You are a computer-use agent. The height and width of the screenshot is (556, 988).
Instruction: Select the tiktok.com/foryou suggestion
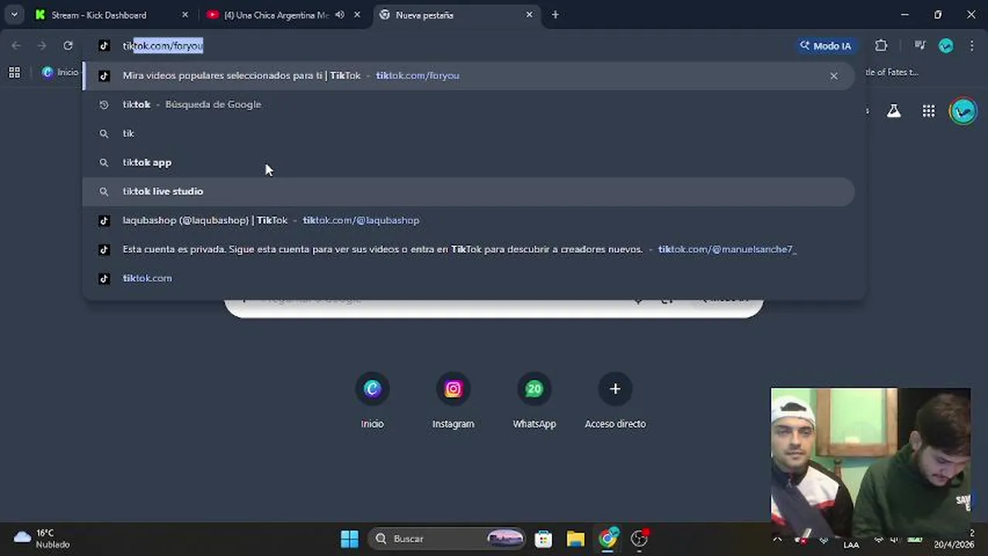468,76
